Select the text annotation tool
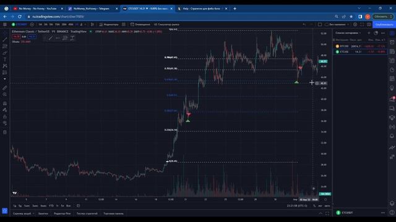 [x=5, y=59]
